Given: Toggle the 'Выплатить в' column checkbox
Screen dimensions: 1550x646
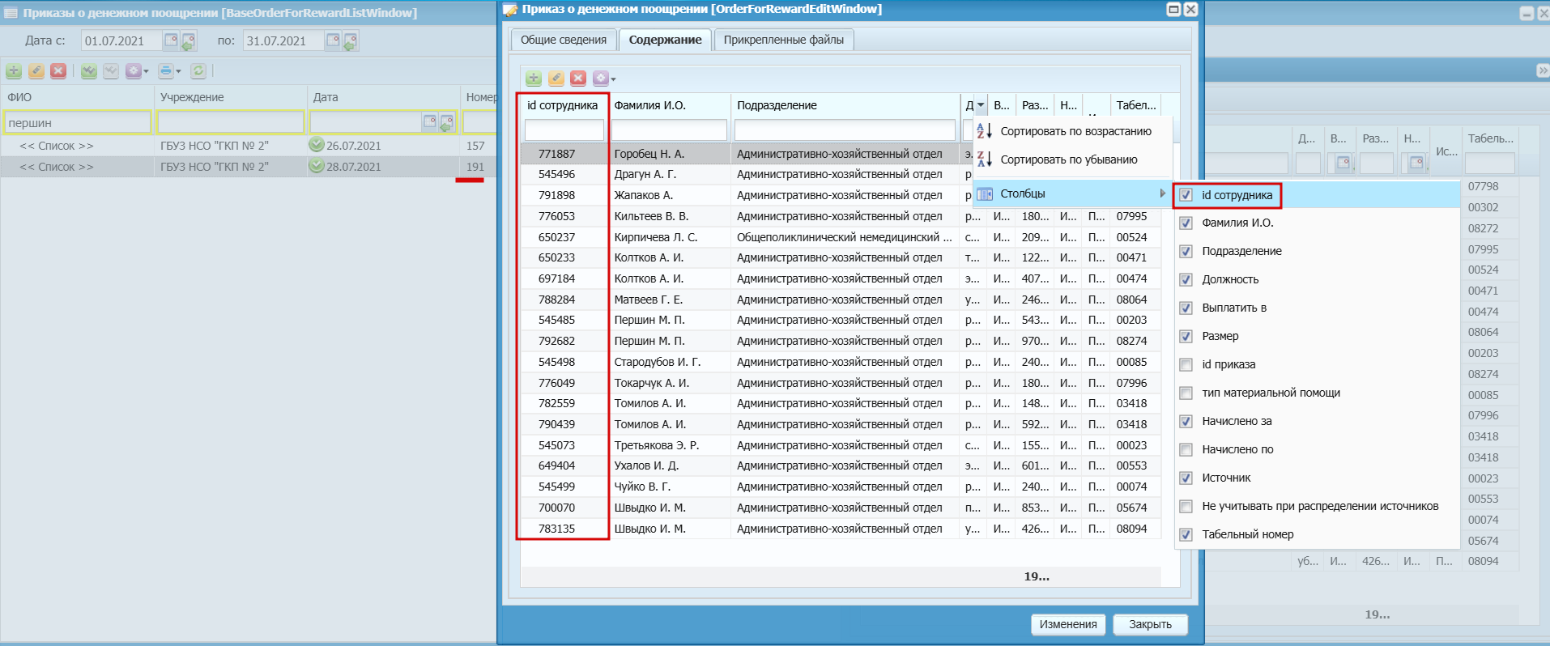Looking at the screenshot, I should tap(1186, 308).
